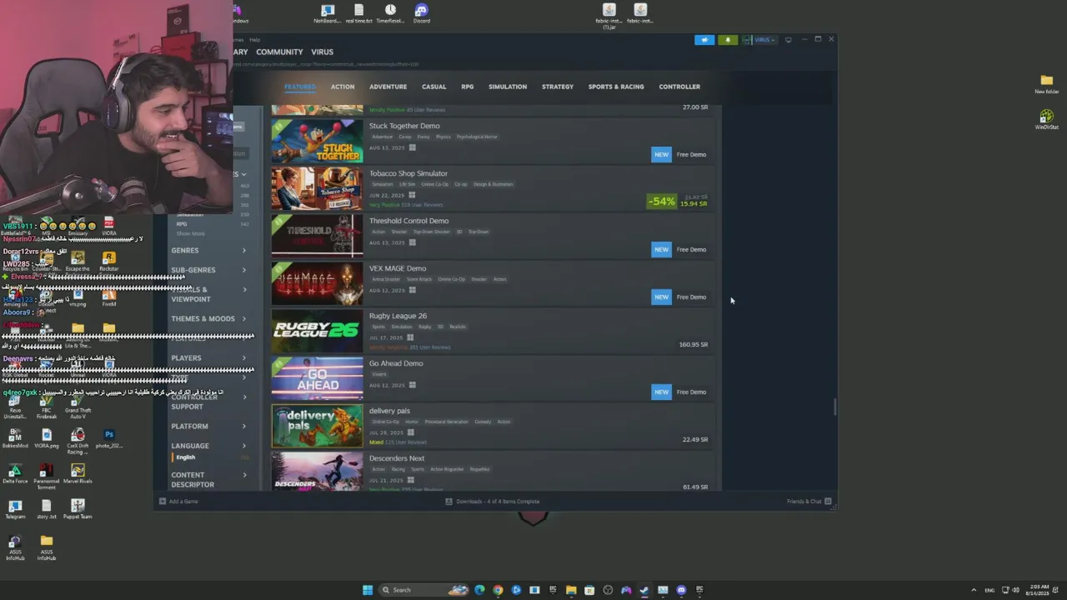Image resolution: width=1067 pixels, height=600 pixels.
Task: Open the Windows Start menu
Action: [368, 590]
